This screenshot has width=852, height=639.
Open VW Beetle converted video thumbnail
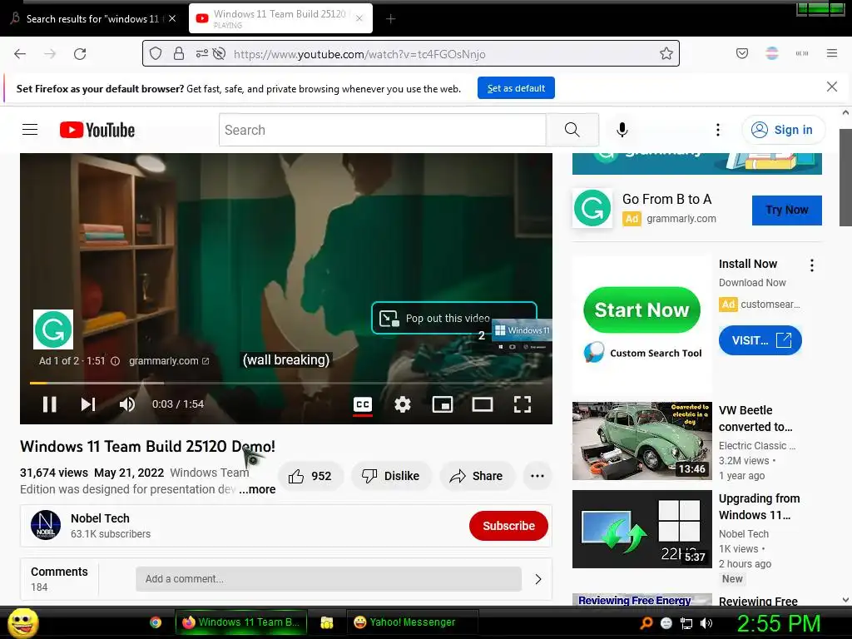(641, 441)
